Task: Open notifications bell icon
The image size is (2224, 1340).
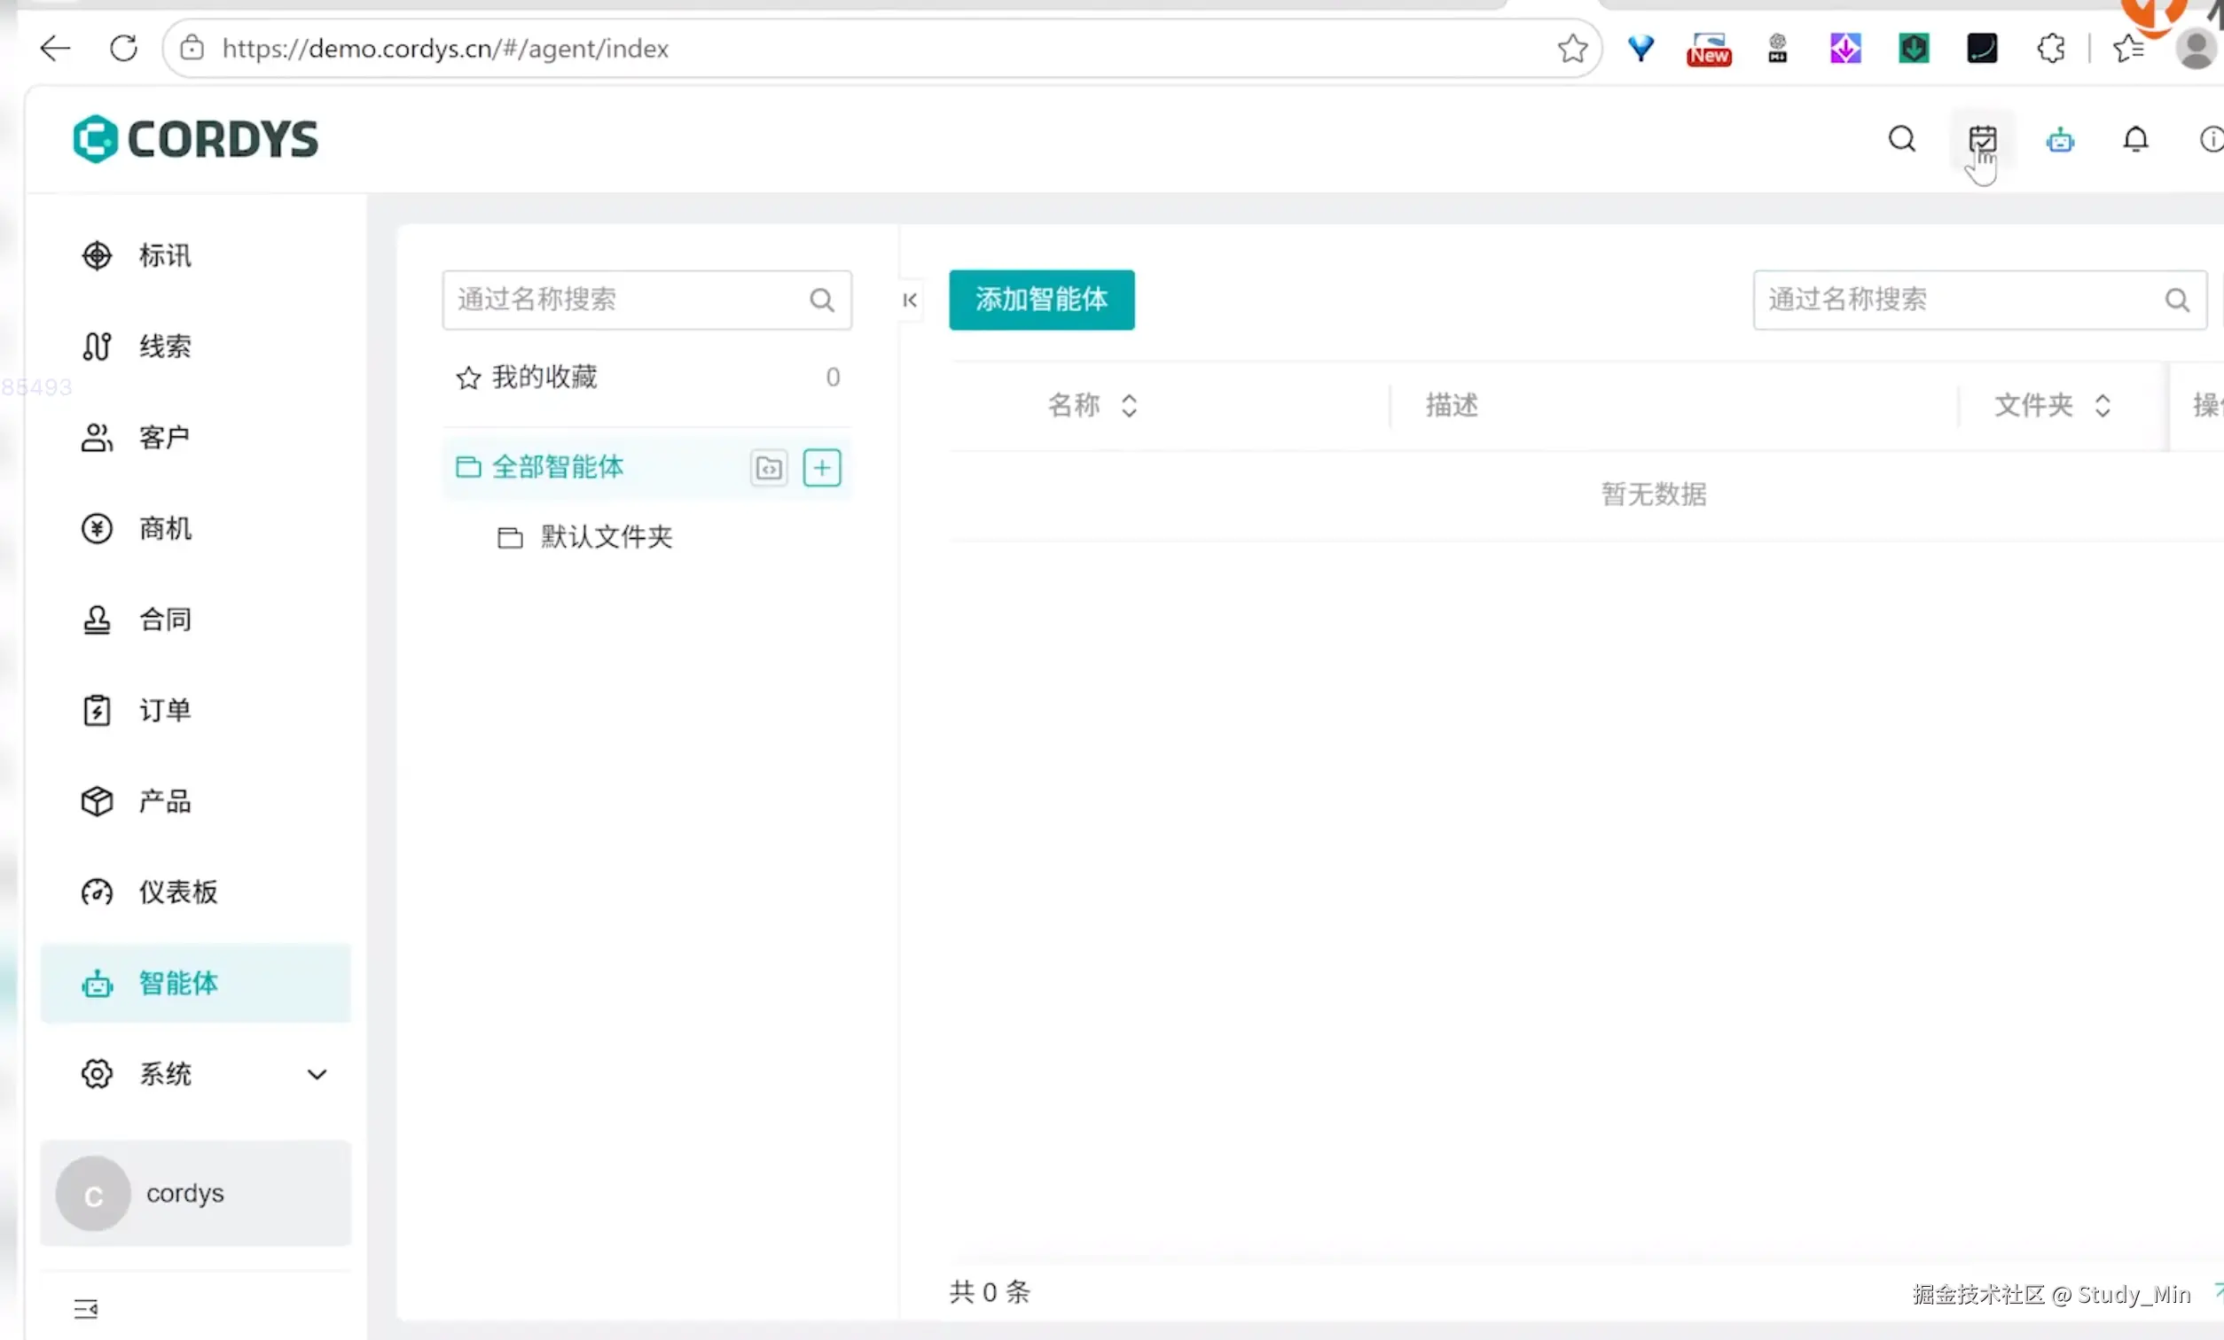Action: (2135, 139)
